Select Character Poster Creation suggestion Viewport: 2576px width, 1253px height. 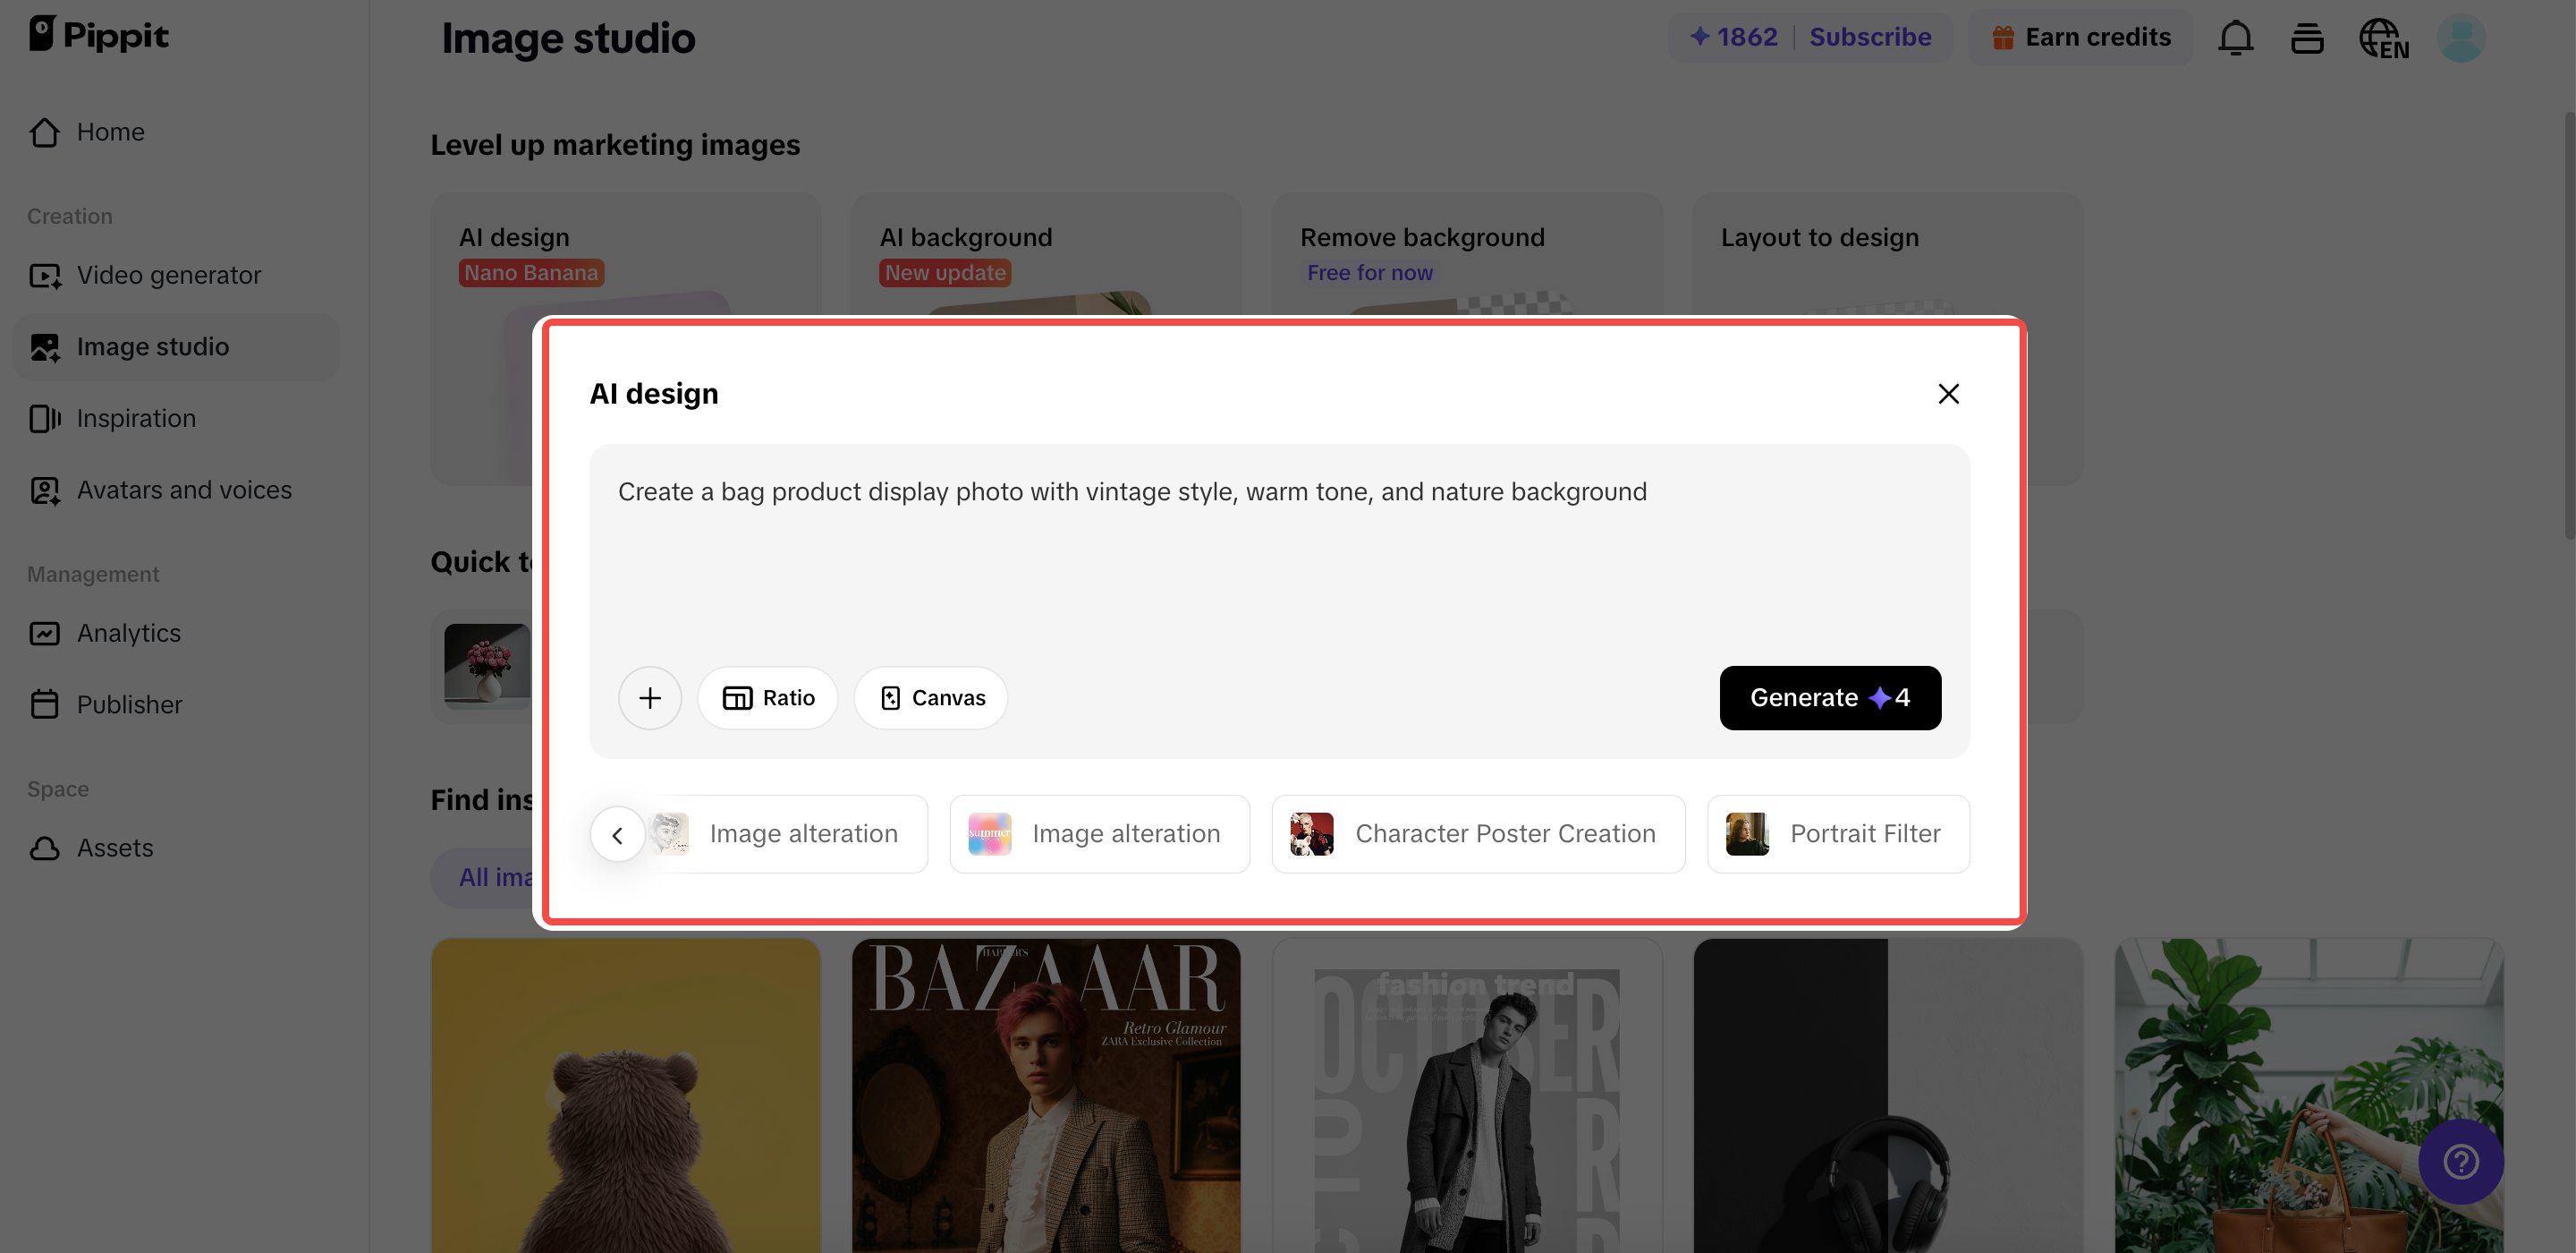click(1478, 833)
